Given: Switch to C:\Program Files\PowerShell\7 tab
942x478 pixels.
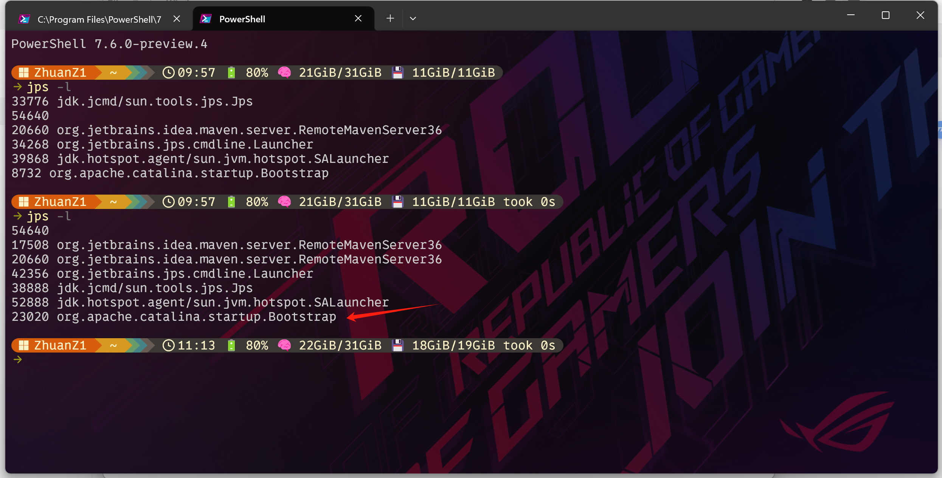Looking at the screenshot, I should point(99,19).
